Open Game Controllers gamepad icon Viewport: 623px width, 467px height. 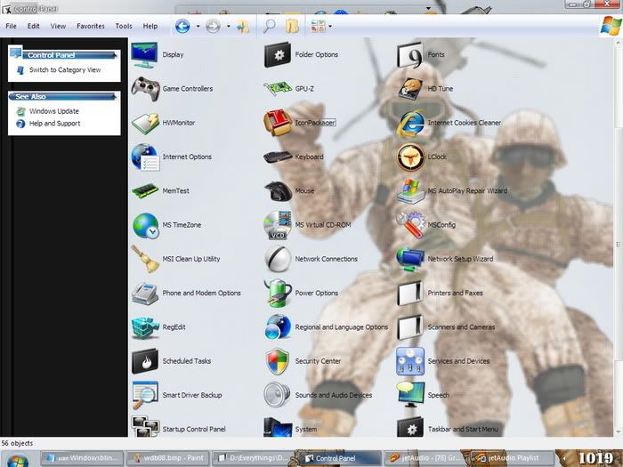pyautogui.click(x=145, y=89)
